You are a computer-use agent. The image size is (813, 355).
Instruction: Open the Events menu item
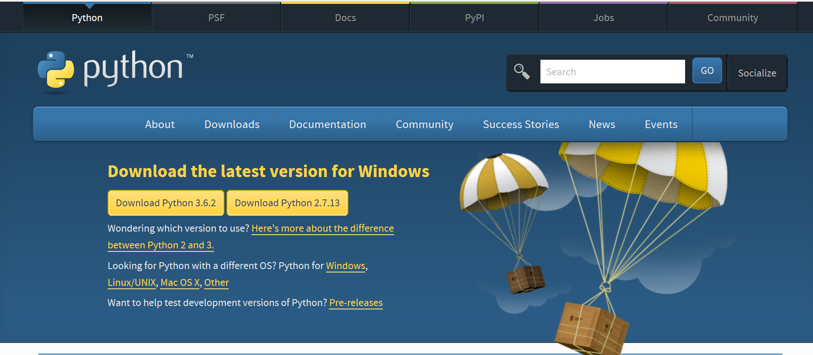[x=661, y=124]
